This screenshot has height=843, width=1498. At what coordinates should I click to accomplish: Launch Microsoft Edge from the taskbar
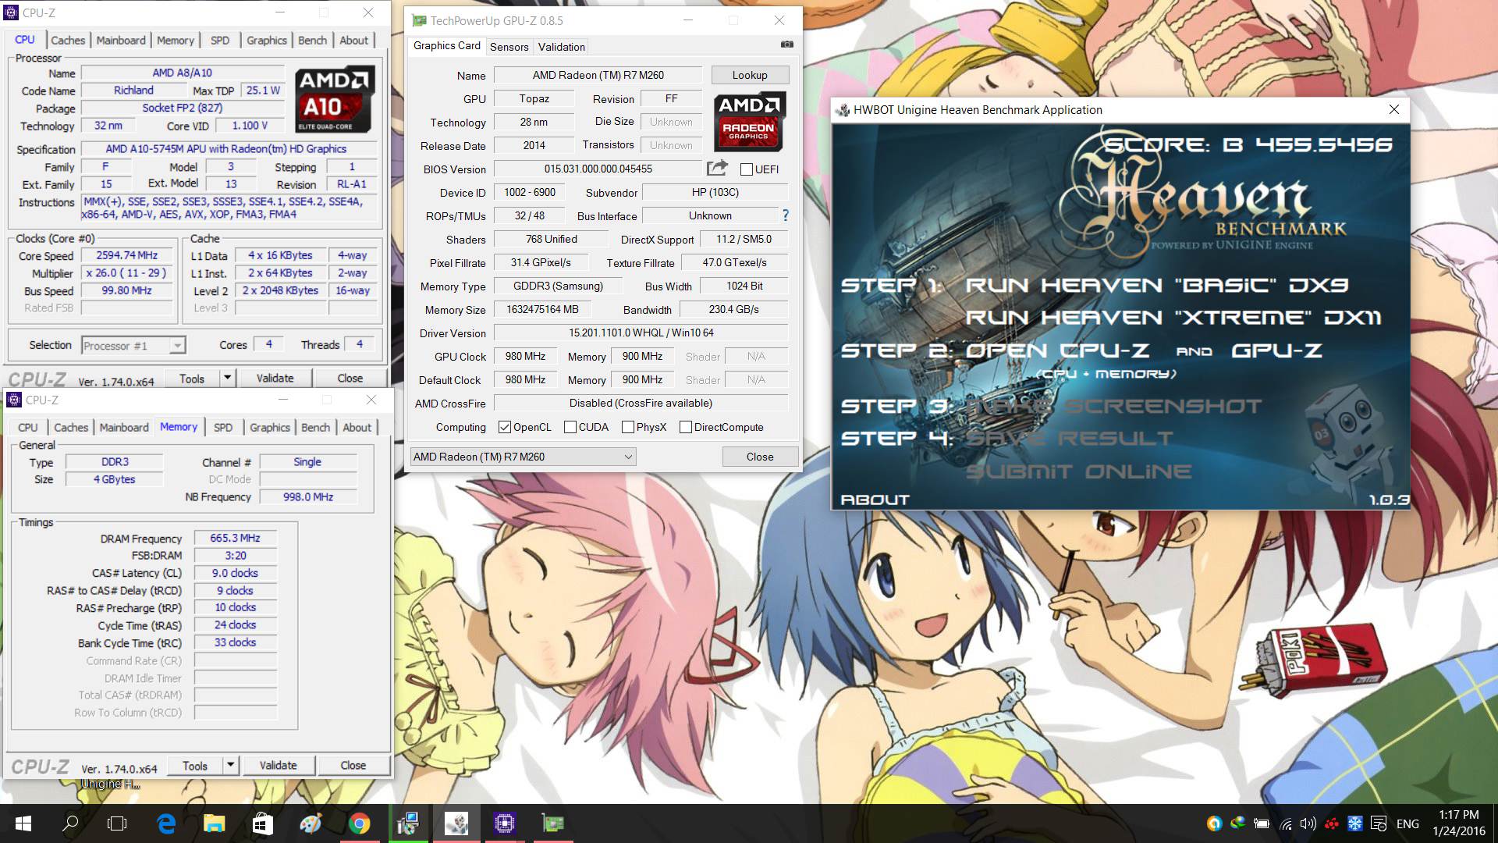[166, 823]
